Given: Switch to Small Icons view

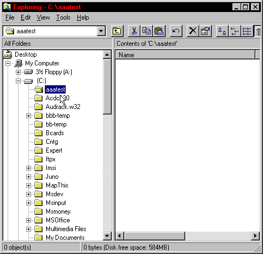Looking at the screenshot, I should point(235,31).
